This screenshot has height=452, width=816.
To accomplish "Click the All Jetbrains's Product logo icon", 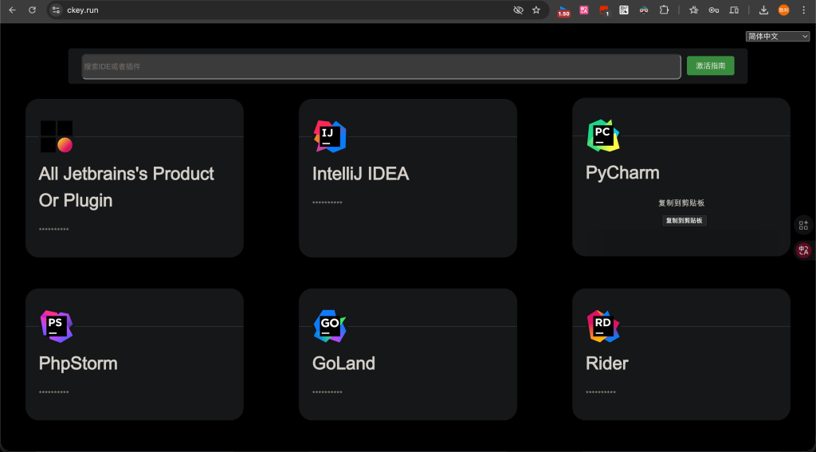I will tap(57, 136).
